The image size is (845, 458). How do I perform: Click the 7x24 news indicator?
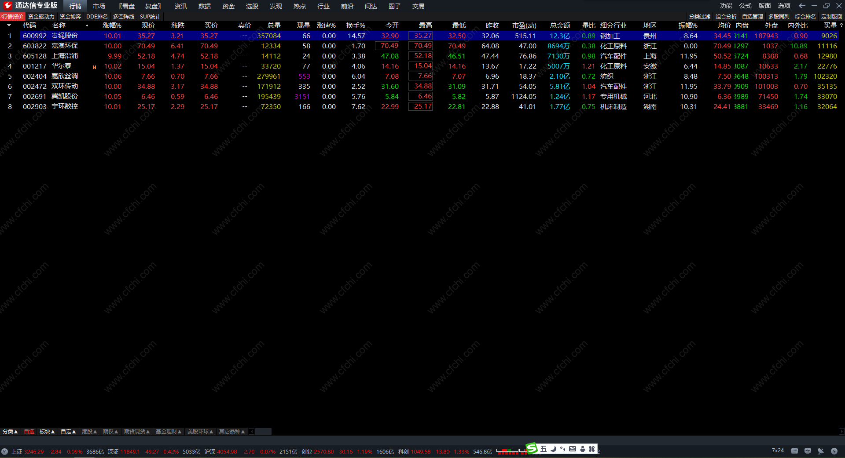pyautogui.click(x=778, y=451)
